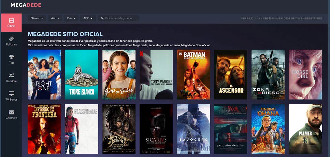Image resolution: width=330 pixels, height=157 pixels.
Task: Go to Películas via ticket icon
Action: point(11,39)
